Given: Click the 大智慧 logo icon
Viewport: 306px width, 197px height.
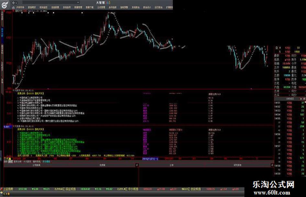Looking at the screenshot, I should tap(4, 5).
